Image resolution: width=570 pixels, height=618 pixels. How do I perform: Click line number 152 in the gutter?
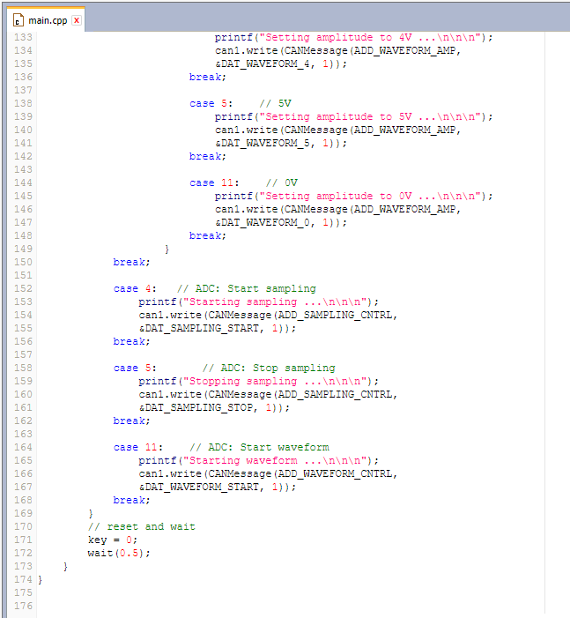pos(23,288)
